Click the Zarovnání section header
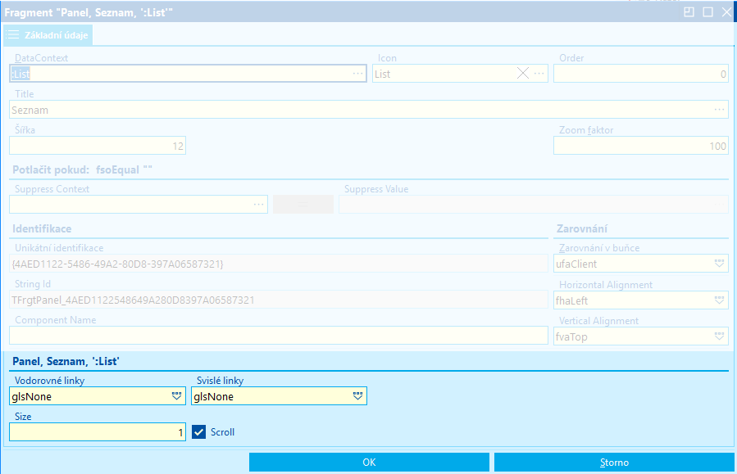 coord(582,228)
